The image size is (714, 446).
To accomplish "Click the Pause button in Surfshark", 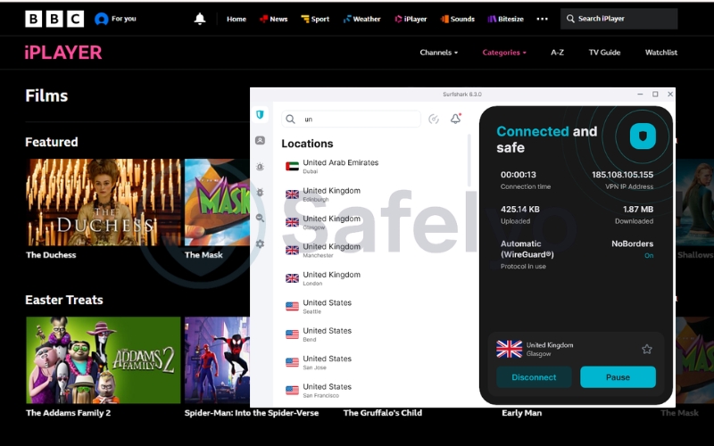I will (x=618, y=377).
